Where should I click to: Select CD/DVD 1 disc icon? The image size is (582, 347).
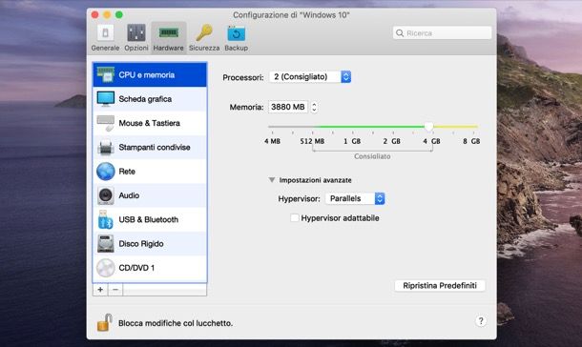click(106, 268)
